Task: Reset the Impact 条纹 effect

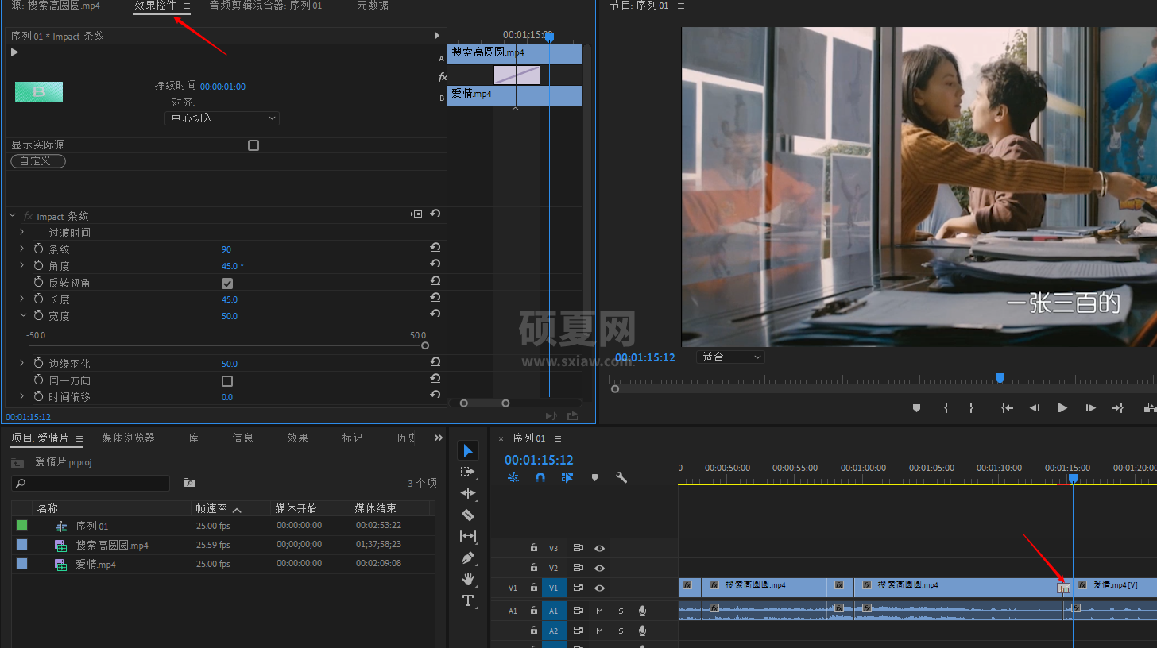Action: tap(435, 214)
